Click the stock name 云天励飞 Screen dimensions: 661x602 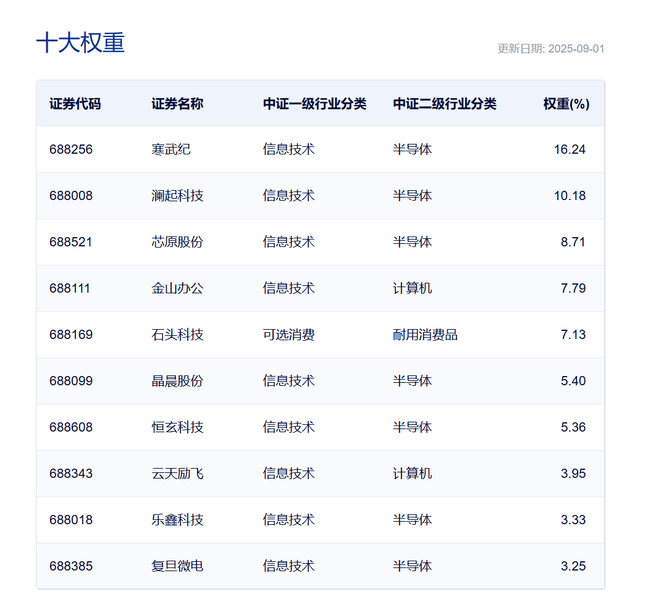pos(177,474)
